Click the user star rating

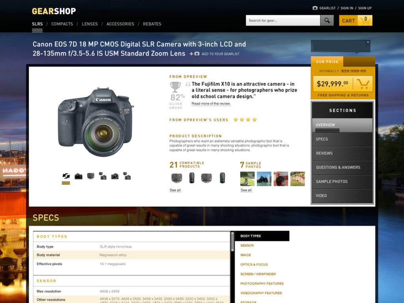click(245, 120)
